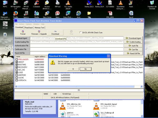Screen dimensions: 158x118
Task: Check SEC_RO partition checkbox
Action: [17, 70]
